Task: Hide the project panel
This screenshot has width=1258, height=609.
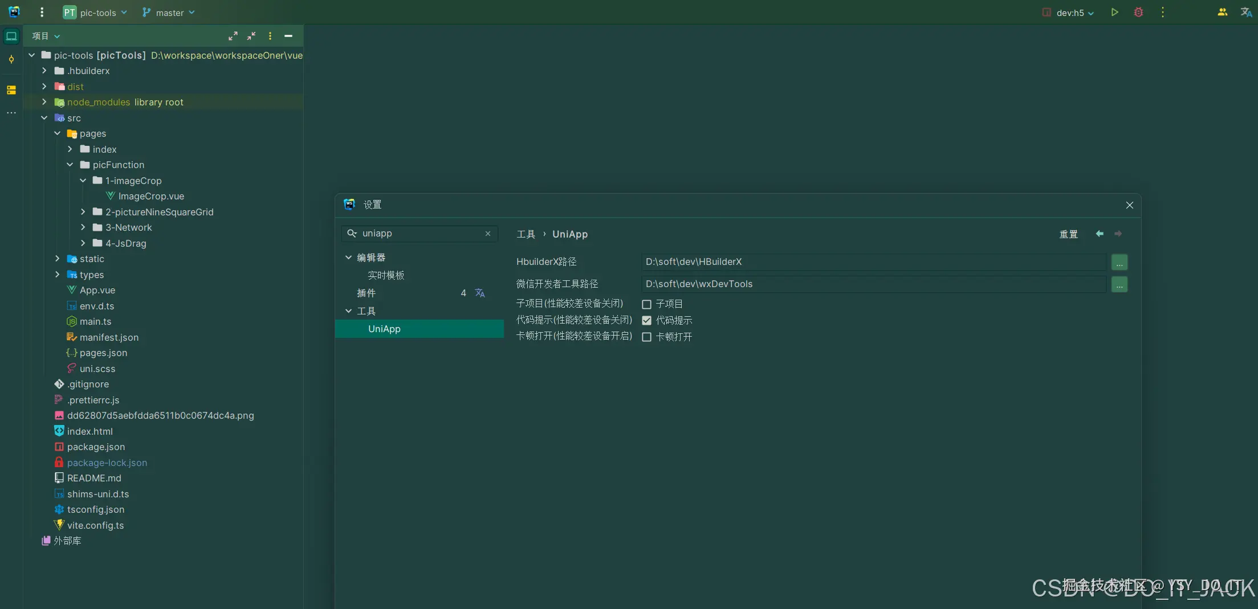Action: pyautogui.click(x=288, y=36)
